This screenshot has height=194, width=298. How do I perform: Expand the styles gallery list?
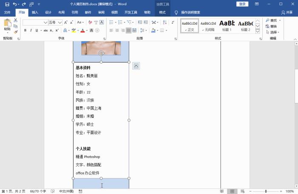pos(258,31)
